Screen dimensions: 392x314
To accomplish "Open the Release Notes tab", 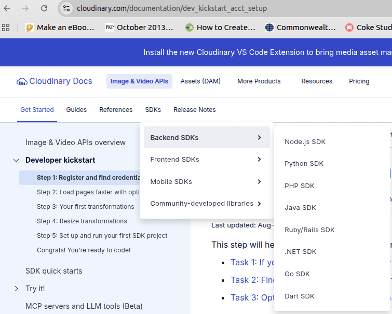I will pos(194,110).
